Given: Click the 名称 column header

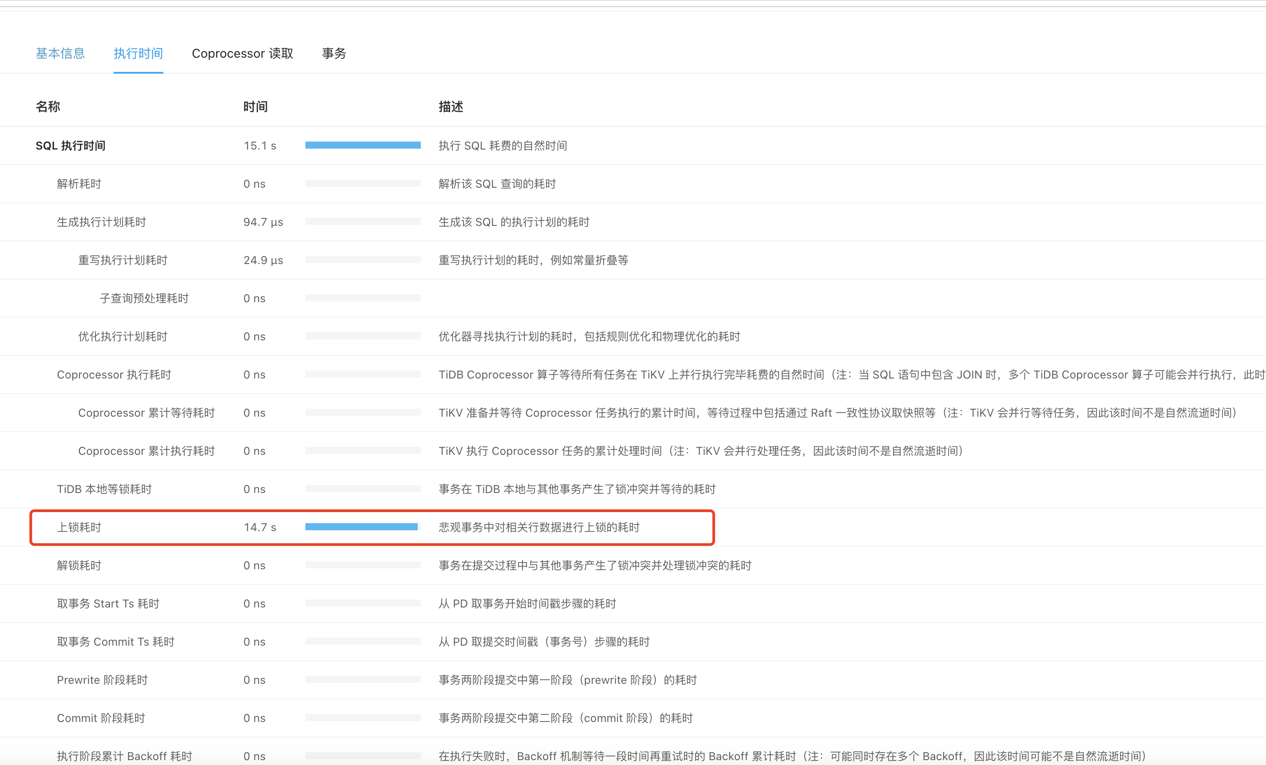Looking at the screenshot, I should [x=48, y=107].
